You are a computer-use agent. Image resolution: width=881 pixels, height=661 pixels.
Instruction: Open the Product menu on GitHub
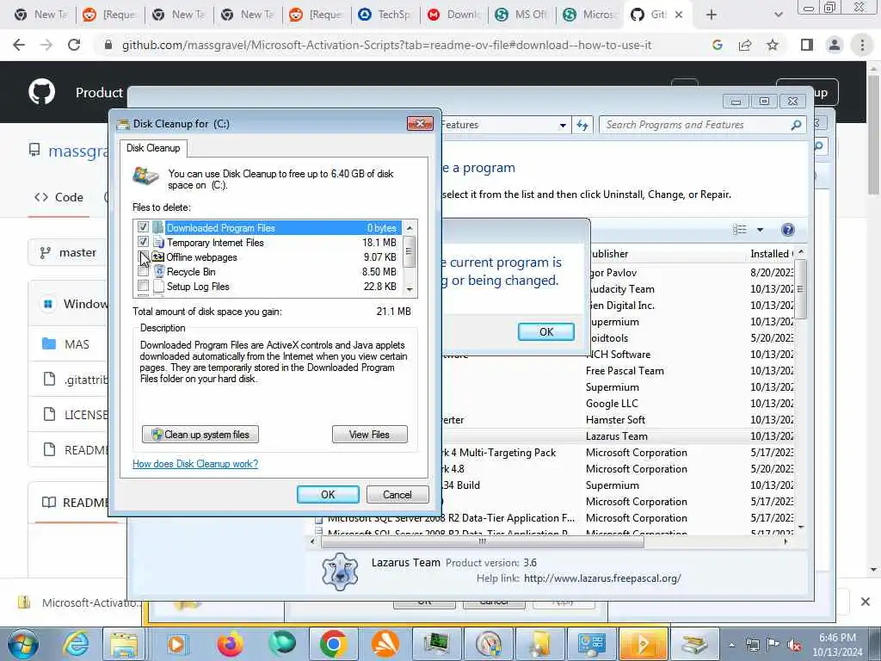click(x=99, y=92)
